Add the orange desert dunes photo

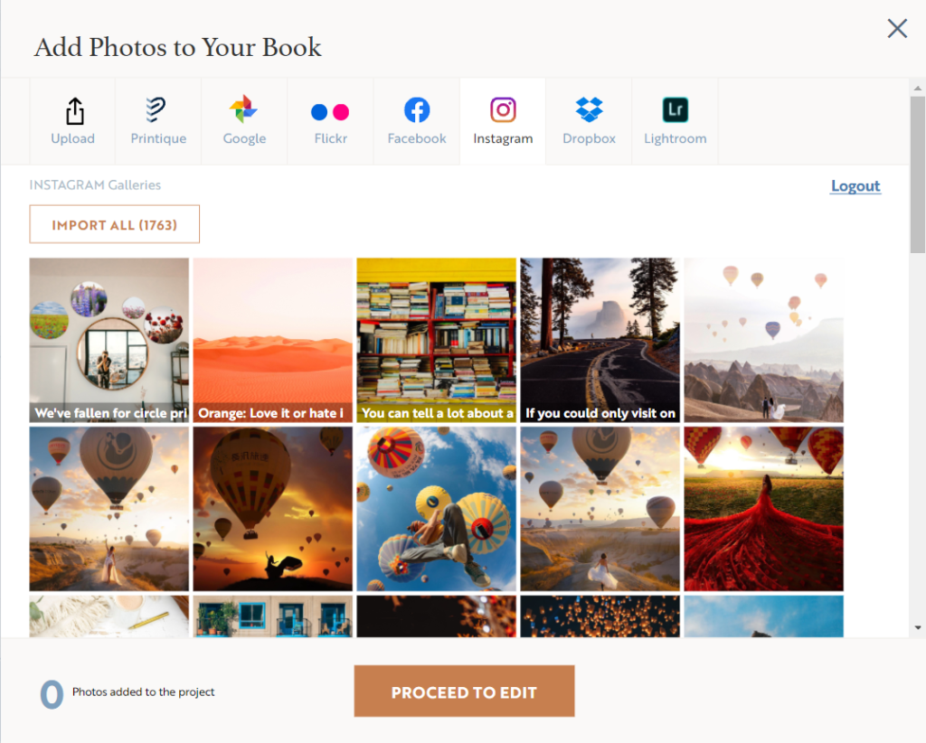(x=273, y=339)
